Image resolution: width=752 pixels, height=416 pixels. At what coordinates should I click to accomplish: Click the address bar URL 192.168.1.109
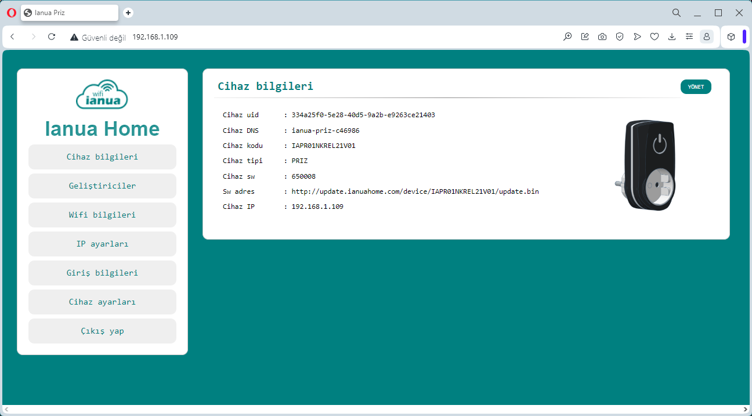(x=155, y=37)
